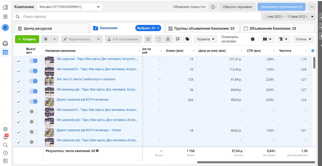Enable 'Директ широкая рф КОУЧ нативные — Копия' switch
Screen dimensions: 322x166
point(34,132)
